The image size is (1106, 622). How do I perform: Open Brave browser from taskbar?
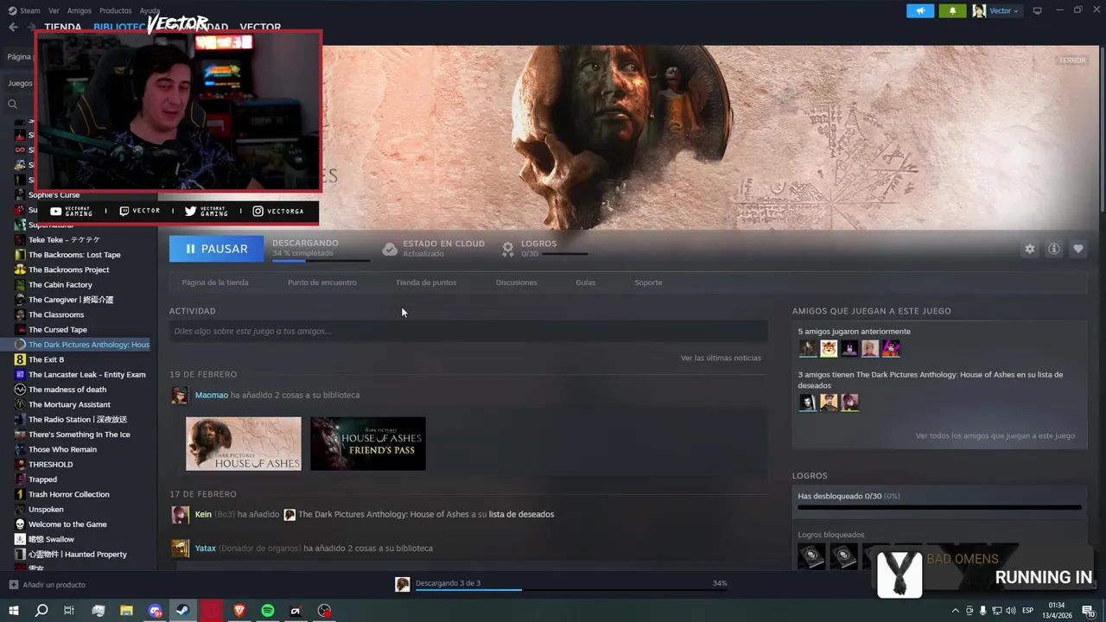(x=239, y=611)
